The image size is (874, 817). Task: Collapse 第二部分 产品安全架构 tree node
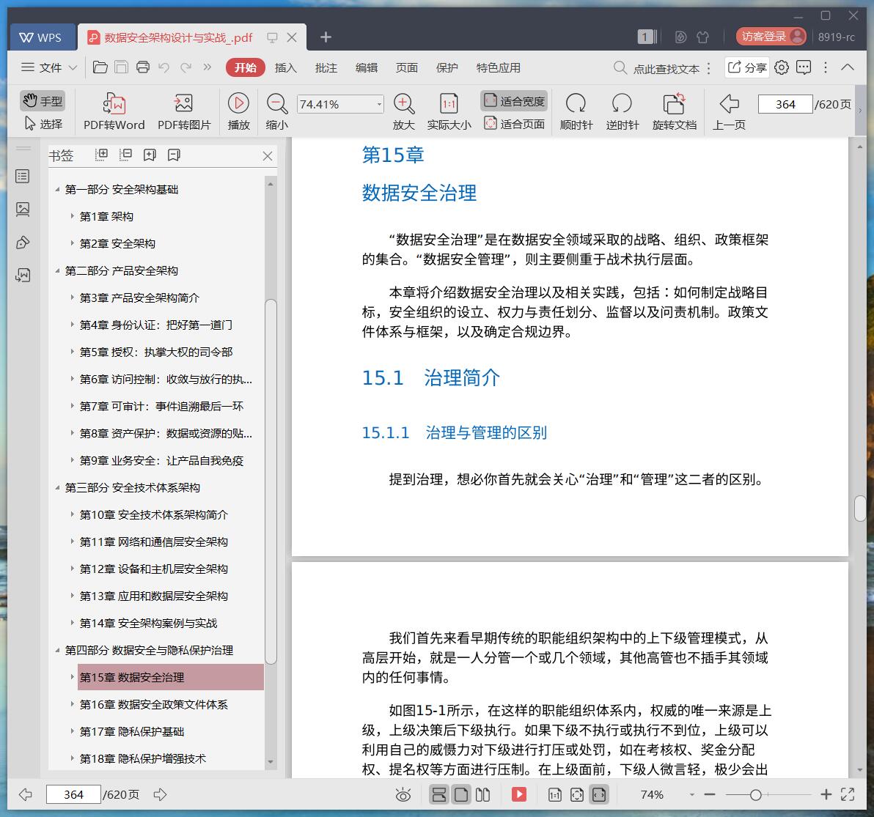pyautogui.click(x=57, y=271)
